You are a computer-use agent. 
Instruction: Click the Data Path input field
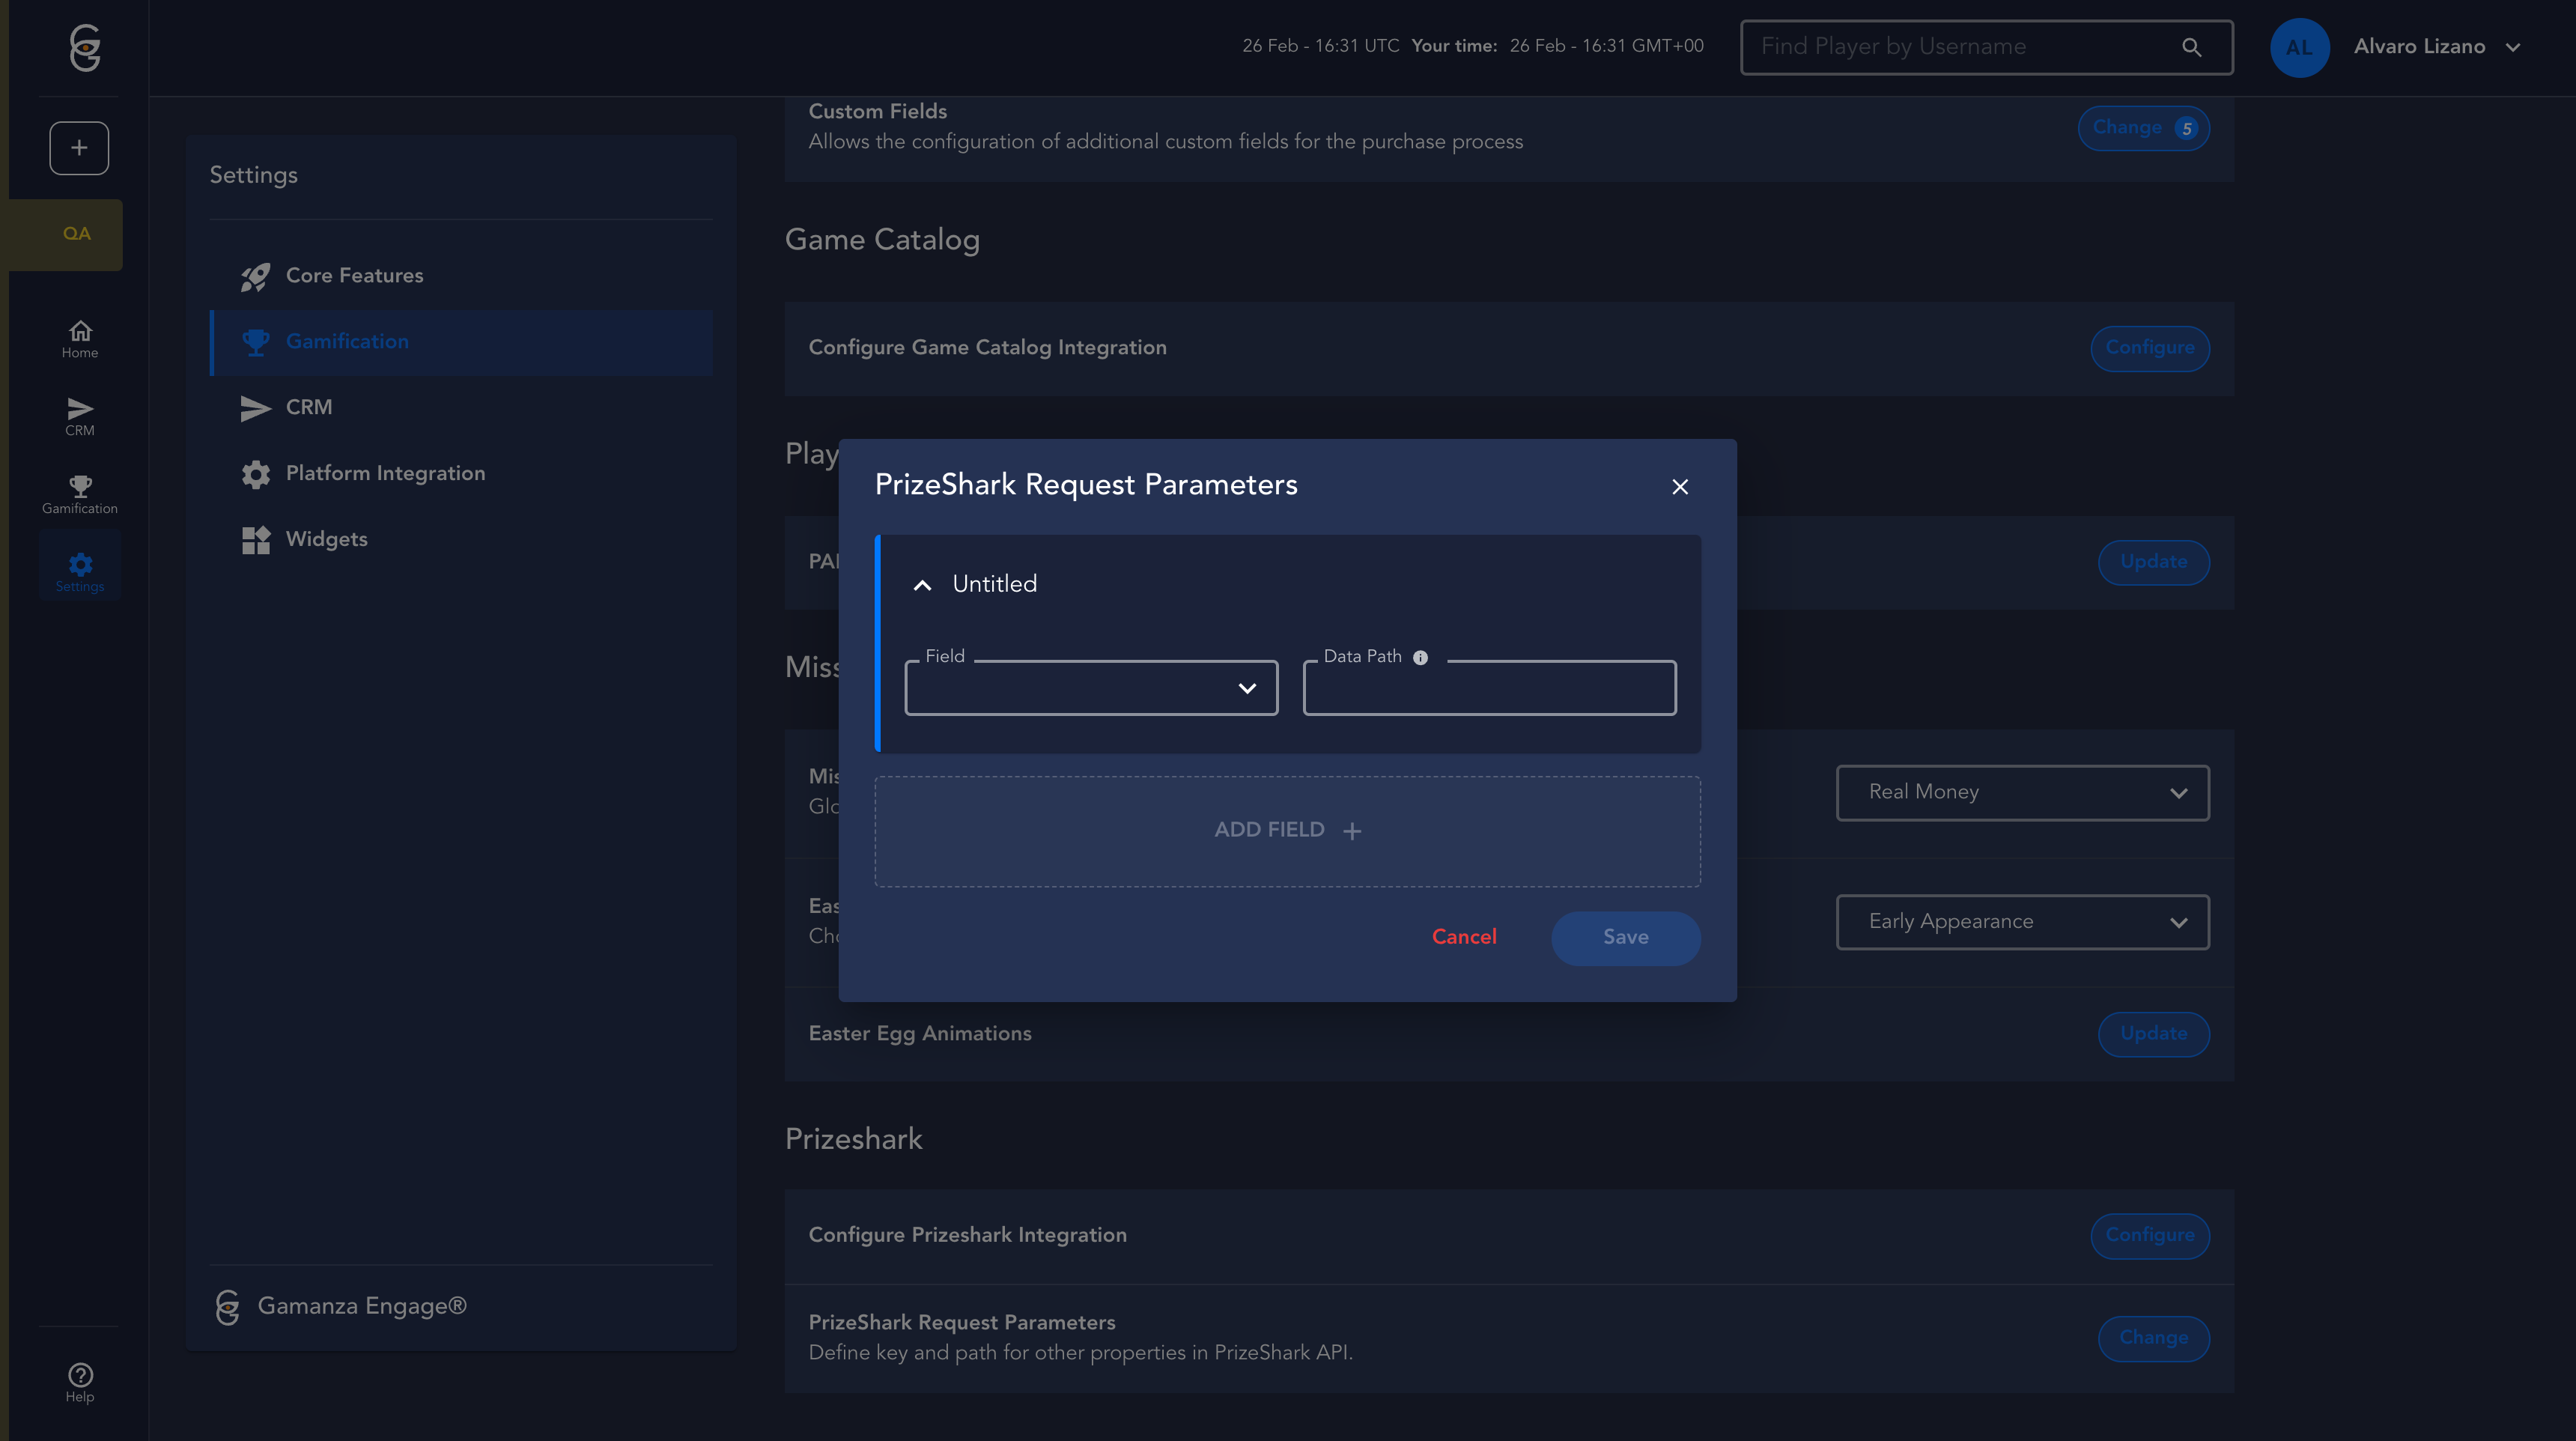pos(1488,690)
